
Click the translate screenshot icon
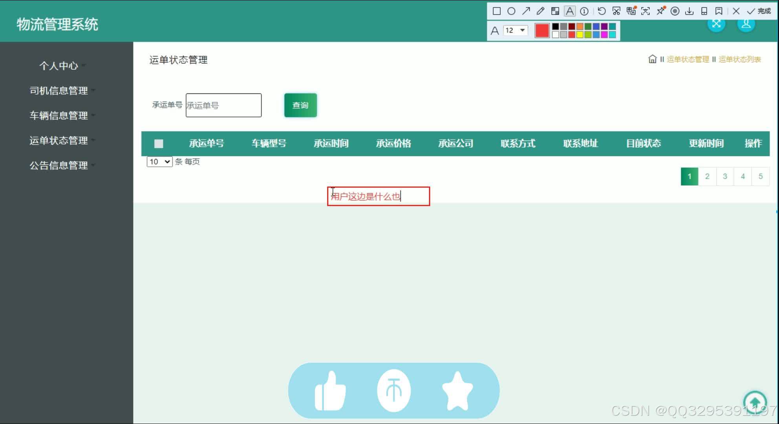[x=631, y=11]
